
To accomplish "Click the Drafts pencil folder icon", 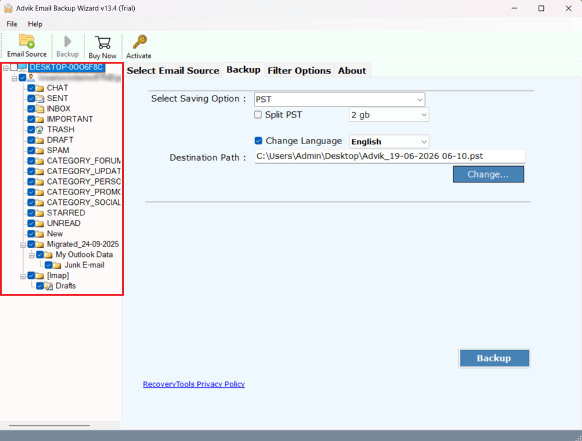I will (x=49, y=286).
